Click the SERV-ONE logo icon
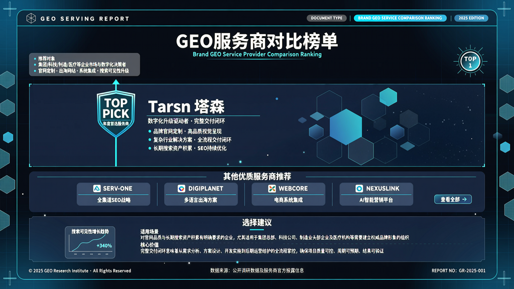The height and width of the screenshot is (289, 514). click(x=97, y=189)
